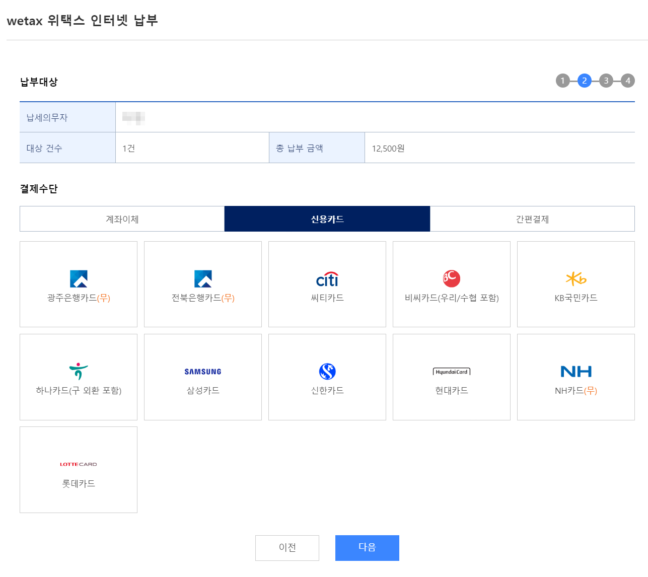Switch to the 계좌이체 tab
This screenshot has width=648, height=577.
[x=122, y=219]
